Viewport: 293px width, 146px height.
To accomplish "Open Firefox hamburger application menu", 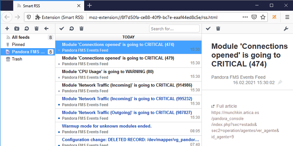I will click(287, 17).
